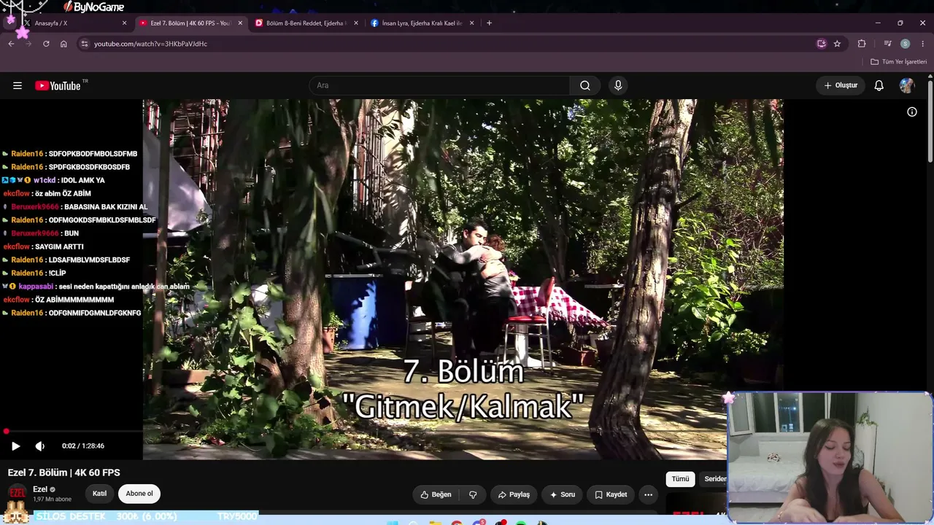Open the Ezel channel avatar
Image resolution: width=934 pixels, height=525 pixels.
click(x=17, y=494)
